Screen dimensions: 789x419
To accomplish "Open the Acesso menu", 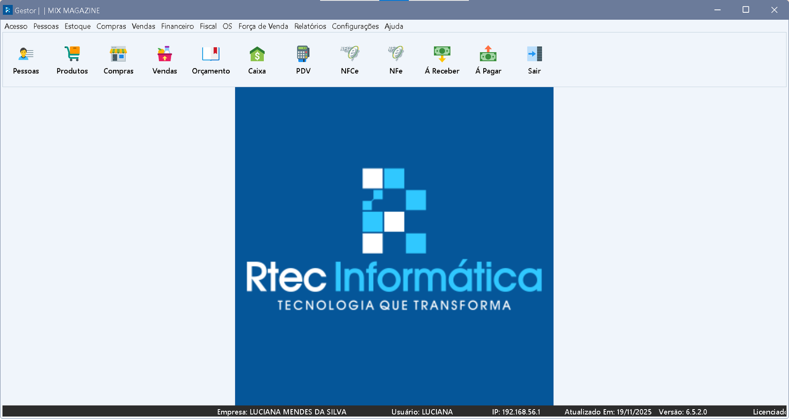I will 16,26.
